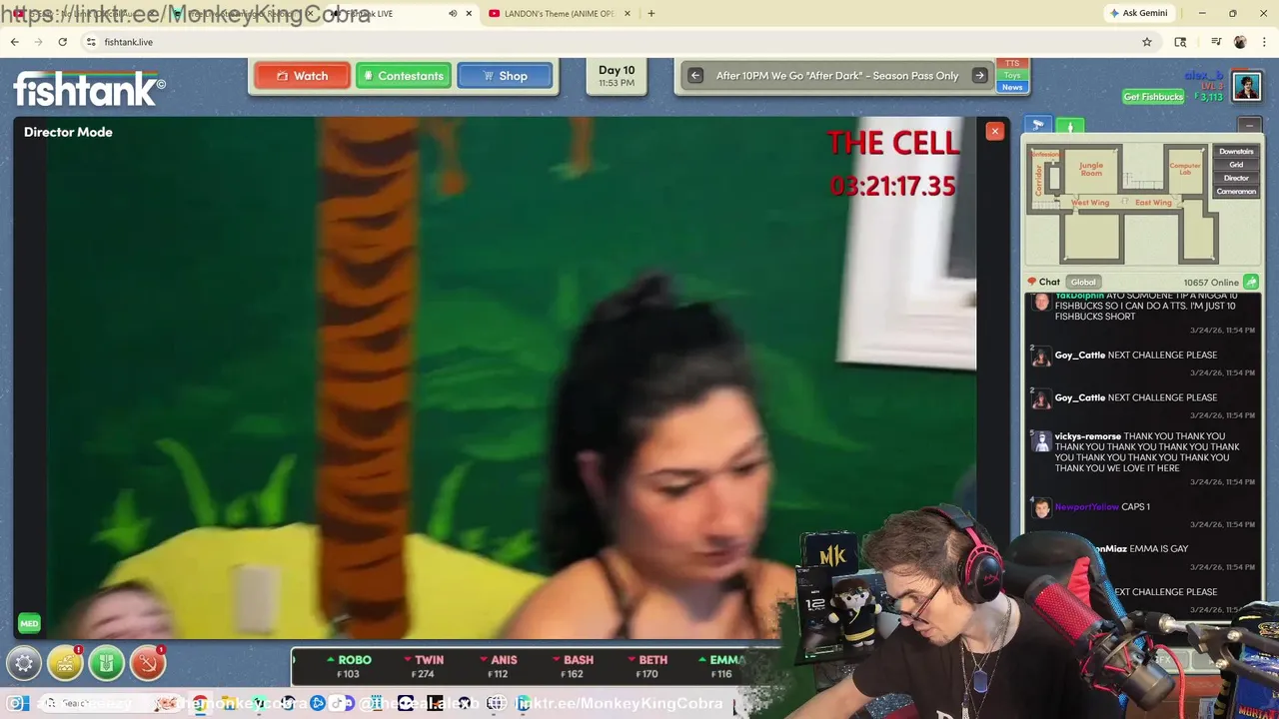Go back in the browser
The width and height of the screenshot is (1279, 719).
tap(15, 42)
